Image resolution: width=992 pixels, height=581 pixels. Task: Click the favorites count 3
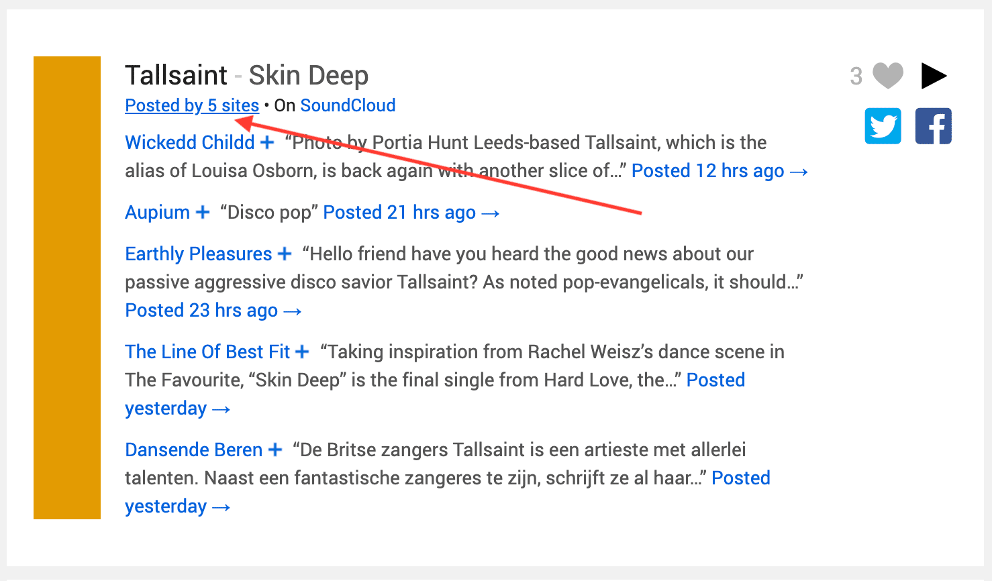point(856,76)
